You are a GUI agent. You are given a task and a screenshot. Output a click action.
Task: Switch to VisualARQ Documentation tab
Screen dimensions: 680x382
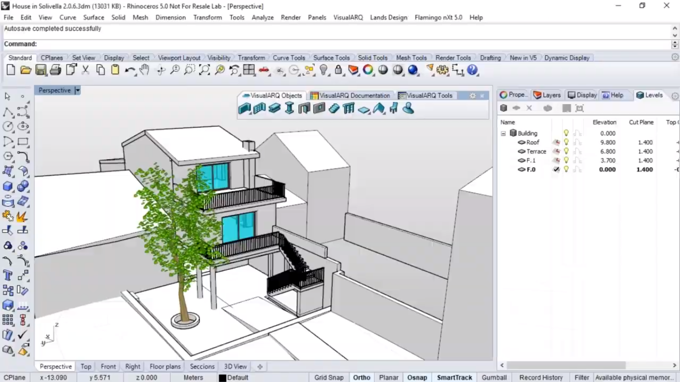click(350, 96)
